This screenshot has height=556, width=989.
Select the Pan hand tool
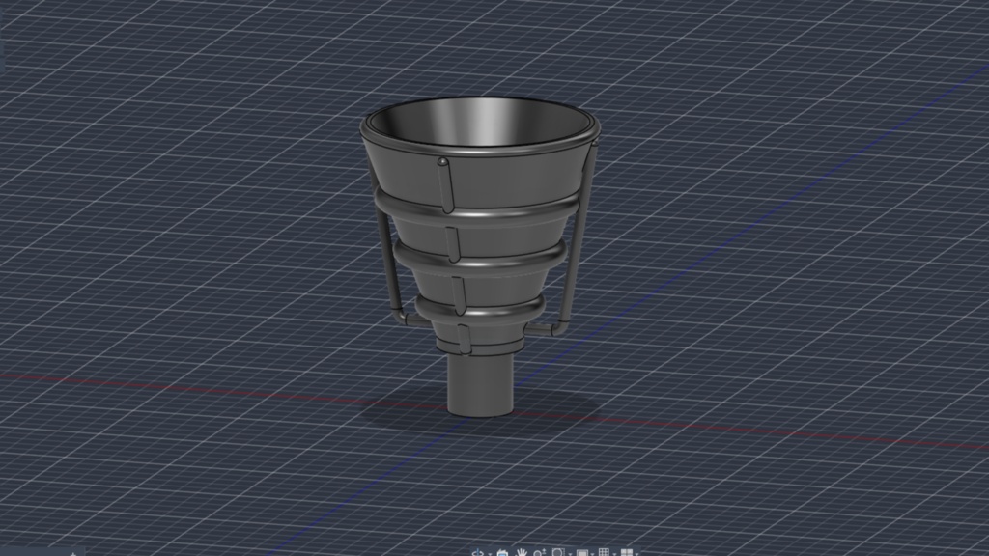click(522, 553)
